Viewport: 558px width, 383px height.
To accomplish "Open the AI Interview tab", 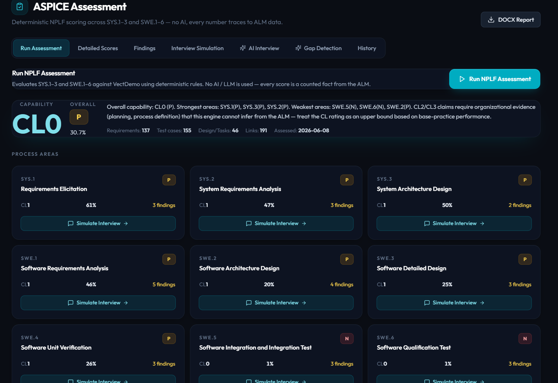I will pyautogui.click(x=259, y=48).
